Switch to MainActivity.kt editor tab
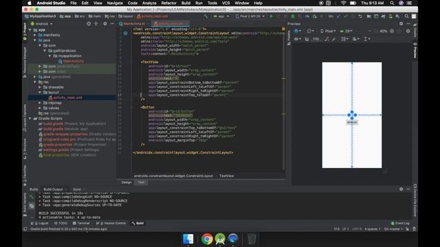 pyautogui.click(x=134, y=24)
